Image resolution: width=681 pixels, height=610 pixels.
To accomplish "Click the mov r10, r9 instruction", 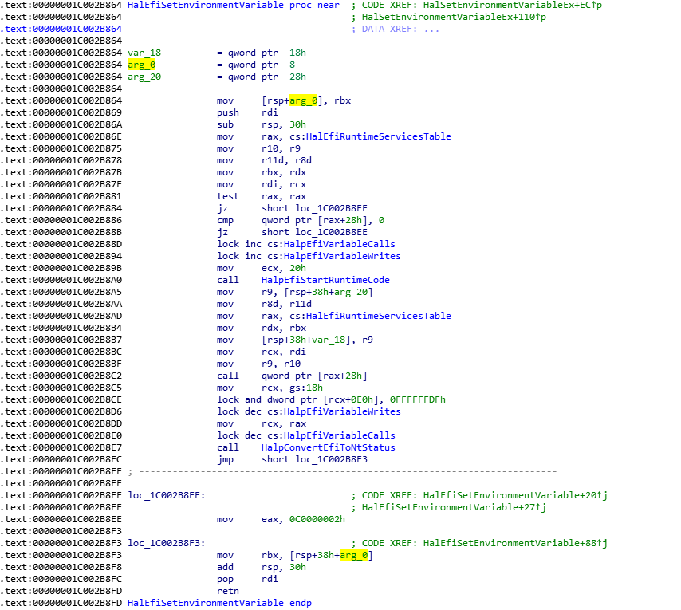I will point(259,148).
